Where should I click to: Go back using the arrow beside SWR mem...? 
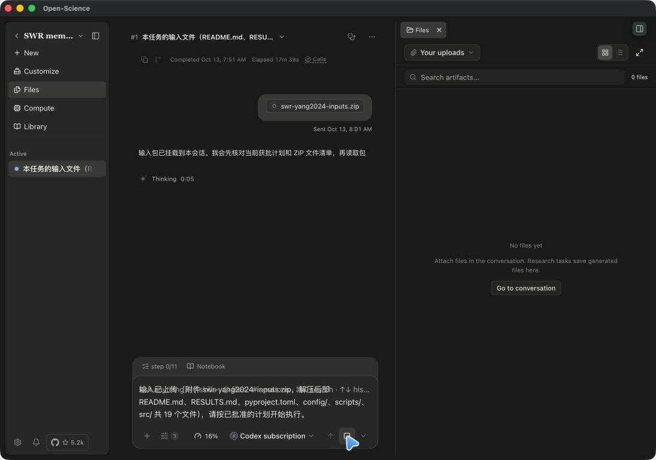[16, 36]
